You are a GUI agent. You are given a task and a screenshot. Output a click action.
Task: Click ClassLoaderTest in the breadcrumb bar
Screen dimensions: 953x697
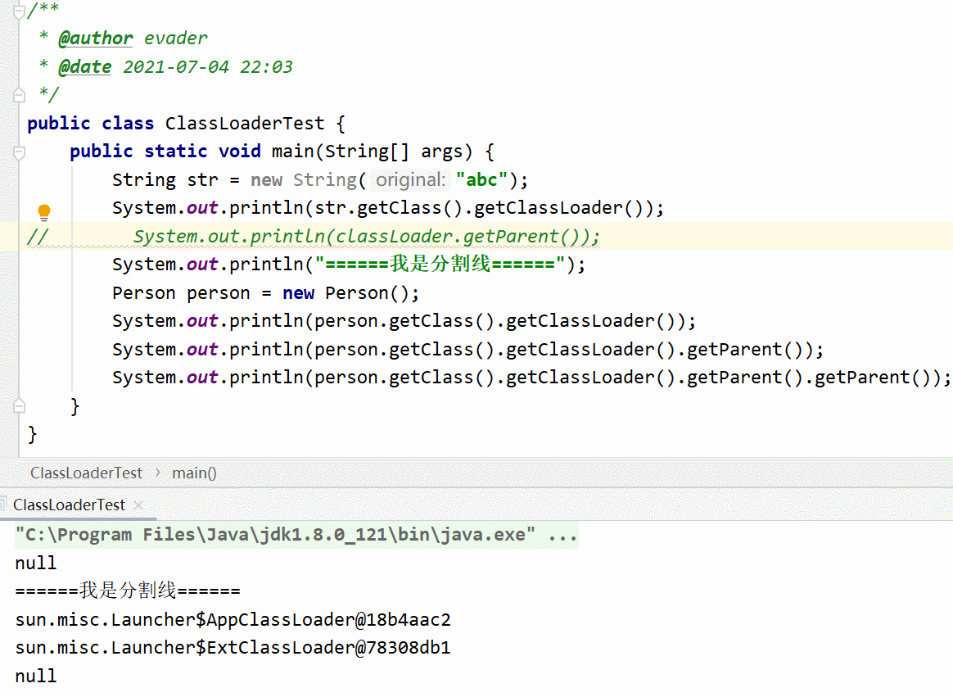(86, 473)
